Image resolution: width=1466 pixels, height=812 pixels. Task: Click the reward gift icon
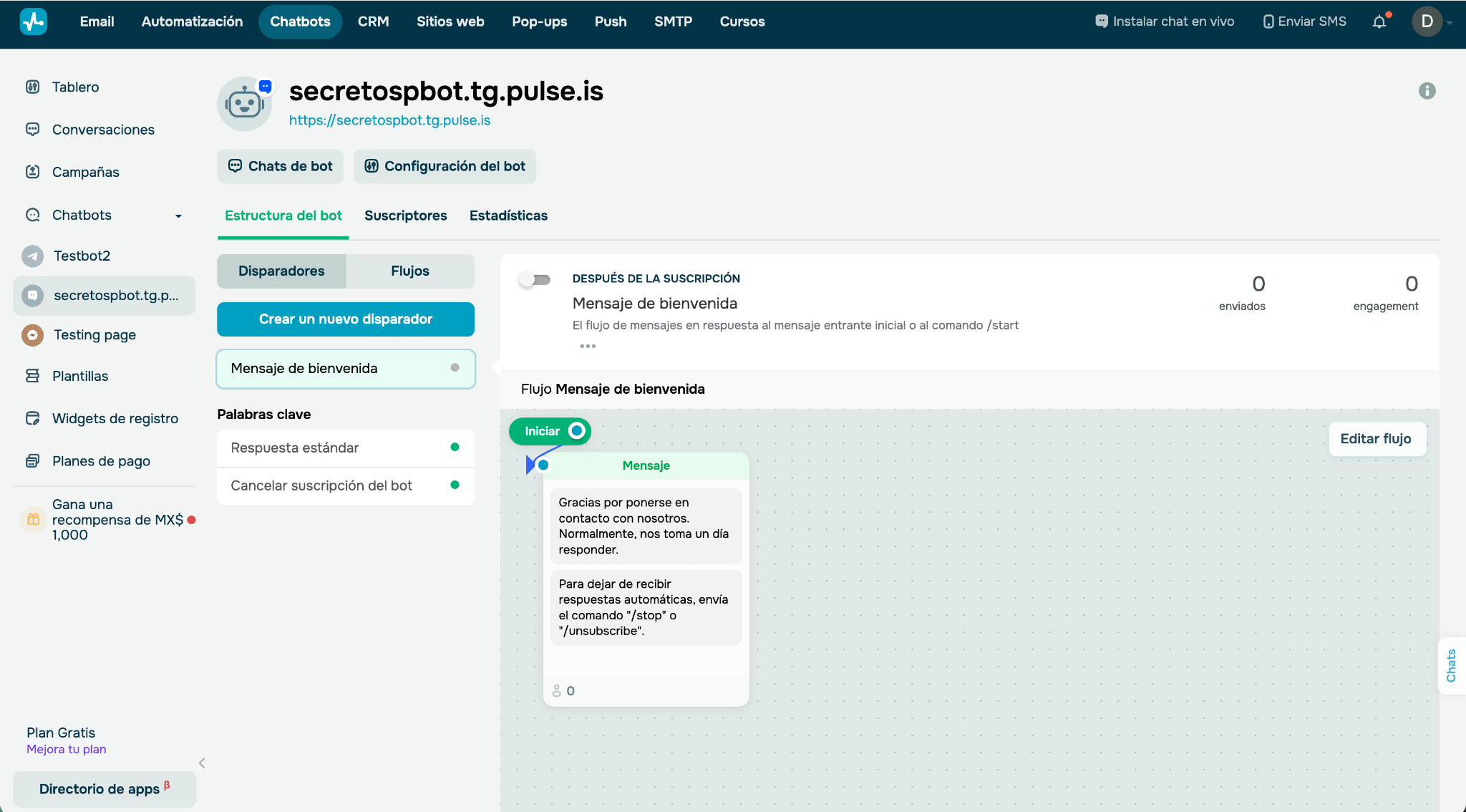click(33, 519)
